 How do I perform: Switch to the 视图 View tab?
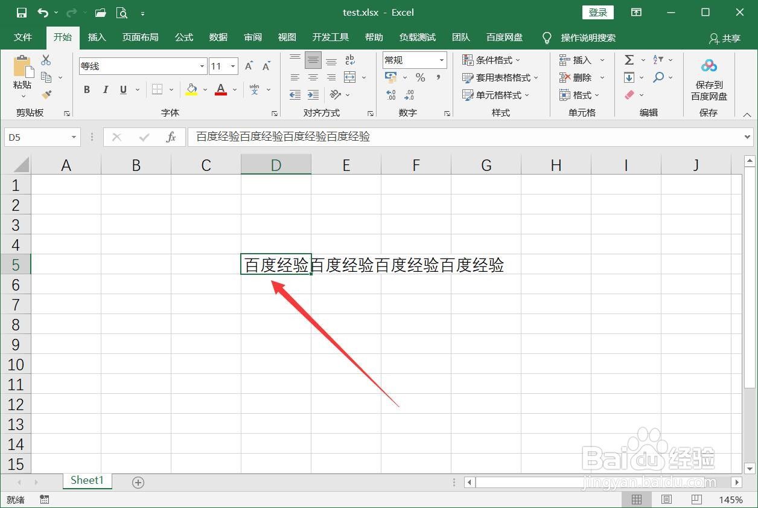click(287, 37)
